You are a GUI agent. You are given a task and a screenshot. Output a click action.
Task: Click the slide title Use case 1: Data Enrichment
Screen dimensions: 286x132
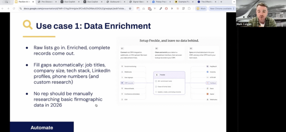click(x=93, y=26)
